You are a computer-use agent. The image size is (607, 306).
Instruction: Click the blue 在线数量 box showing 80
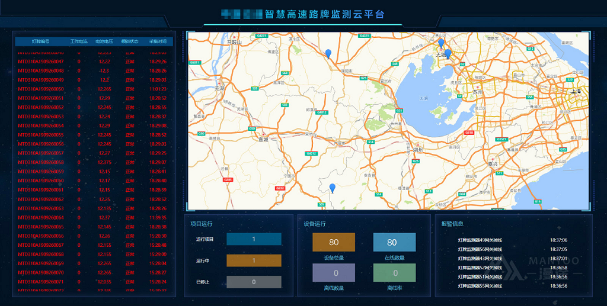[394, 242]
